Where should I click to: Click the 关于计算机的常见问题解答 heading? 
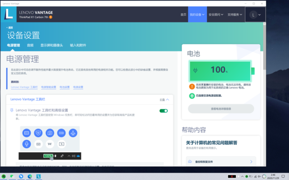coord(211,143)
